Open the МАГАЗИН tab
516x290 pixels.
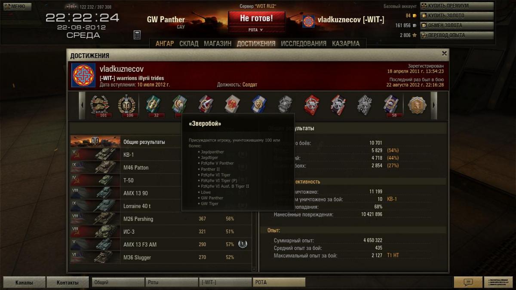[x=218, y=43]
